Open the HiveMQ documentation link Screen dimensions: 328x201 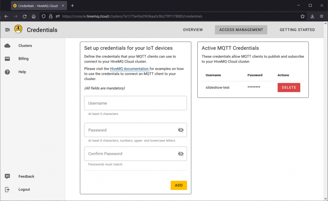click(129, 69)
